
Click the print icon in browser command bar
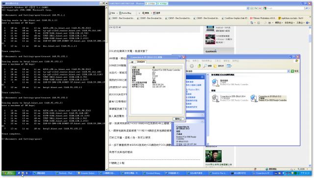pyautogui.click(x=269, y=23)
